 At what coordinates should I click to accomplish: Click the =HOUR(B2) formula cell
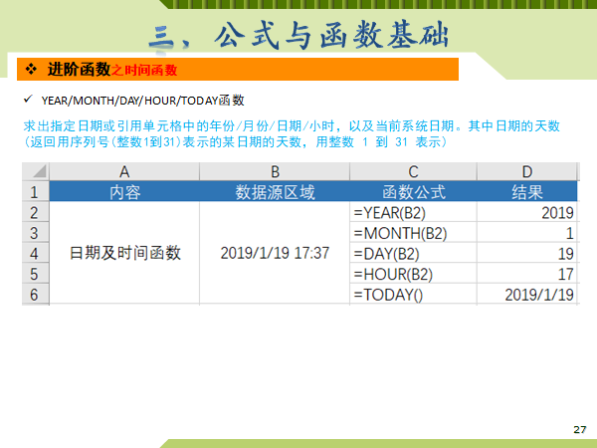point(413,274)
